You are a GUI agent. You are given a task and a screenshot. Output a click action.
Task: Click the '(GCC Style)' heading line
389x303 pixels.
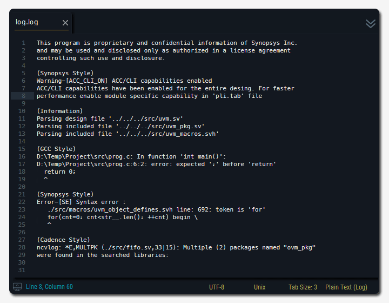[x=56, y=149]
